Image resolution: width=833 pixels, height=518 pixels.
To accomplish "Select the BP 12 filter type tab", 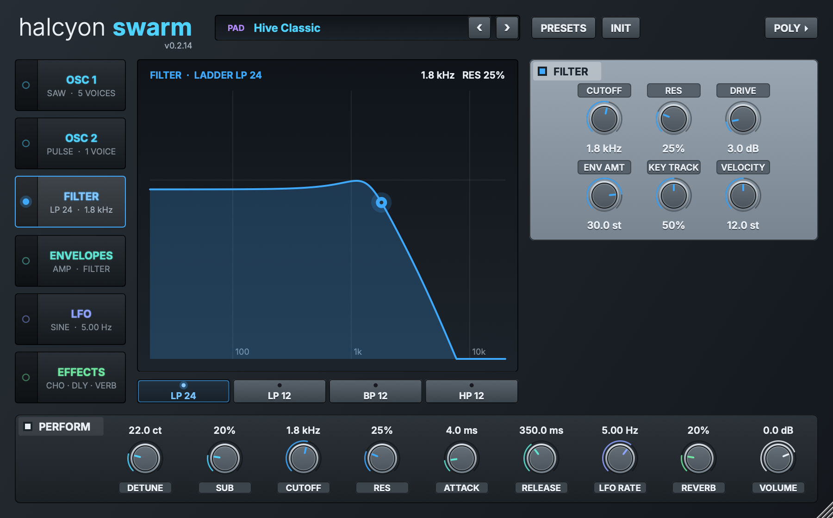I will 375,391.
